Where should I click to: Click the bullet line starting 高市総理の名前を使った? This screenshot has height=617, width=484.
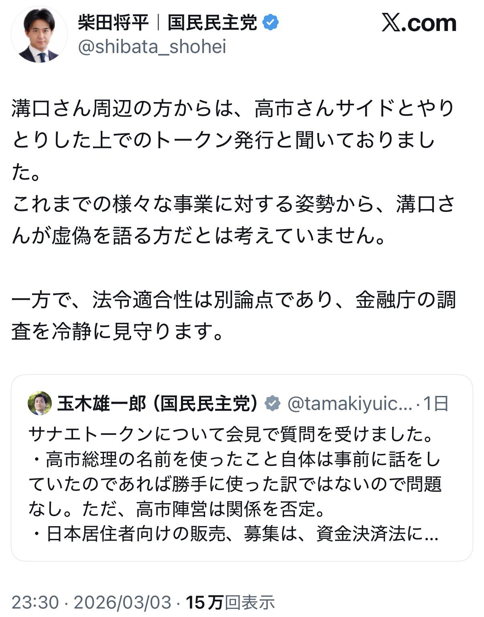pyautogui.click(x=235, y=459)
